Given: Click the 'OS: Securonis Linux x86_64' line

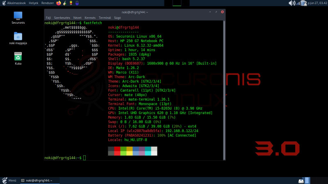Looking at the screenshot, I should click(135, 36).
